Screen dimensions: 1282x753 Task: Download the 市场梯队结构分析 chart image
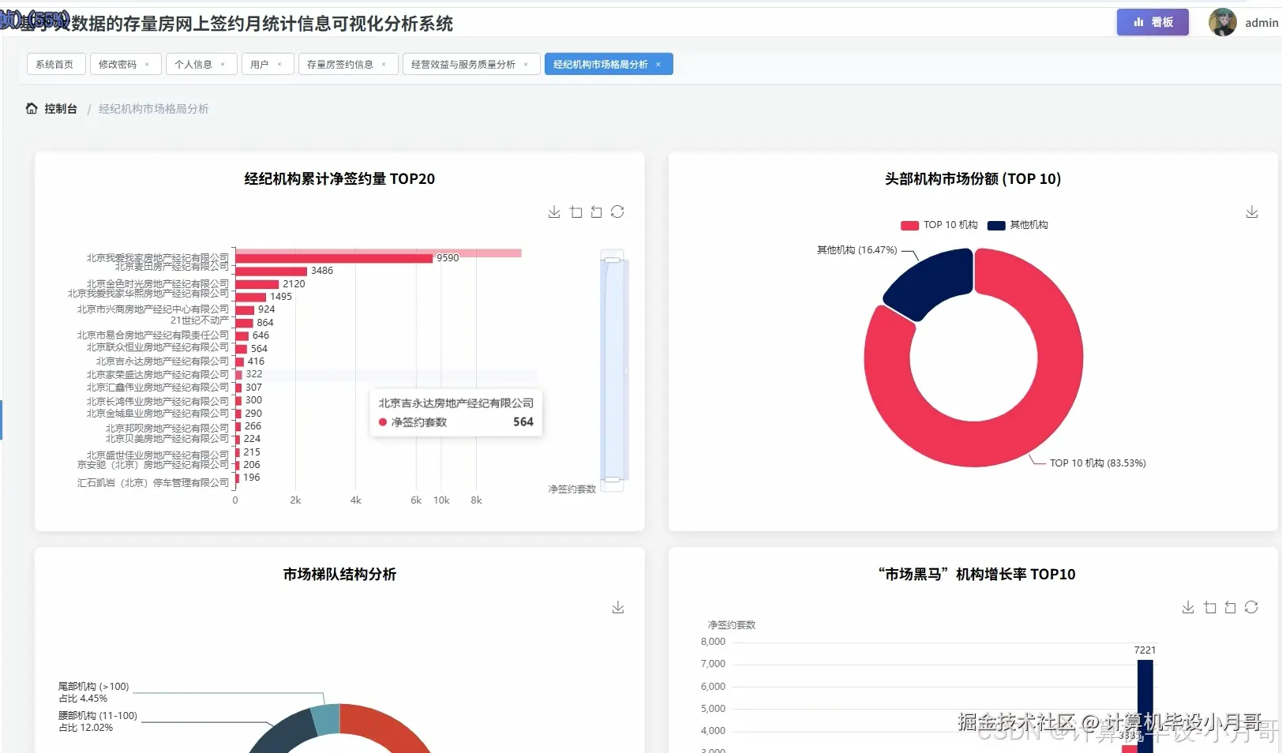618,607
